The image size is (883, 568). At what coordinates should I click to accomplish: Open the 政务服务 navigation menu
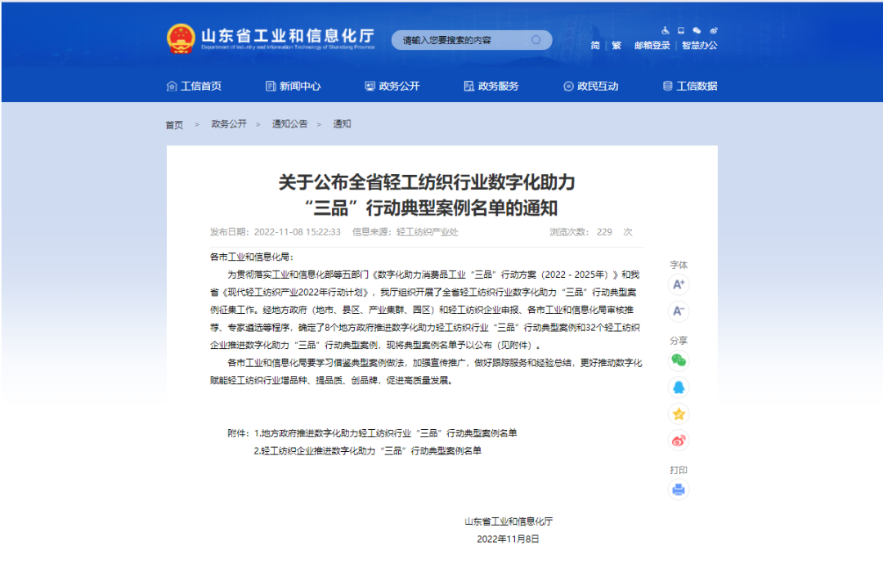(x=493, y=85)
